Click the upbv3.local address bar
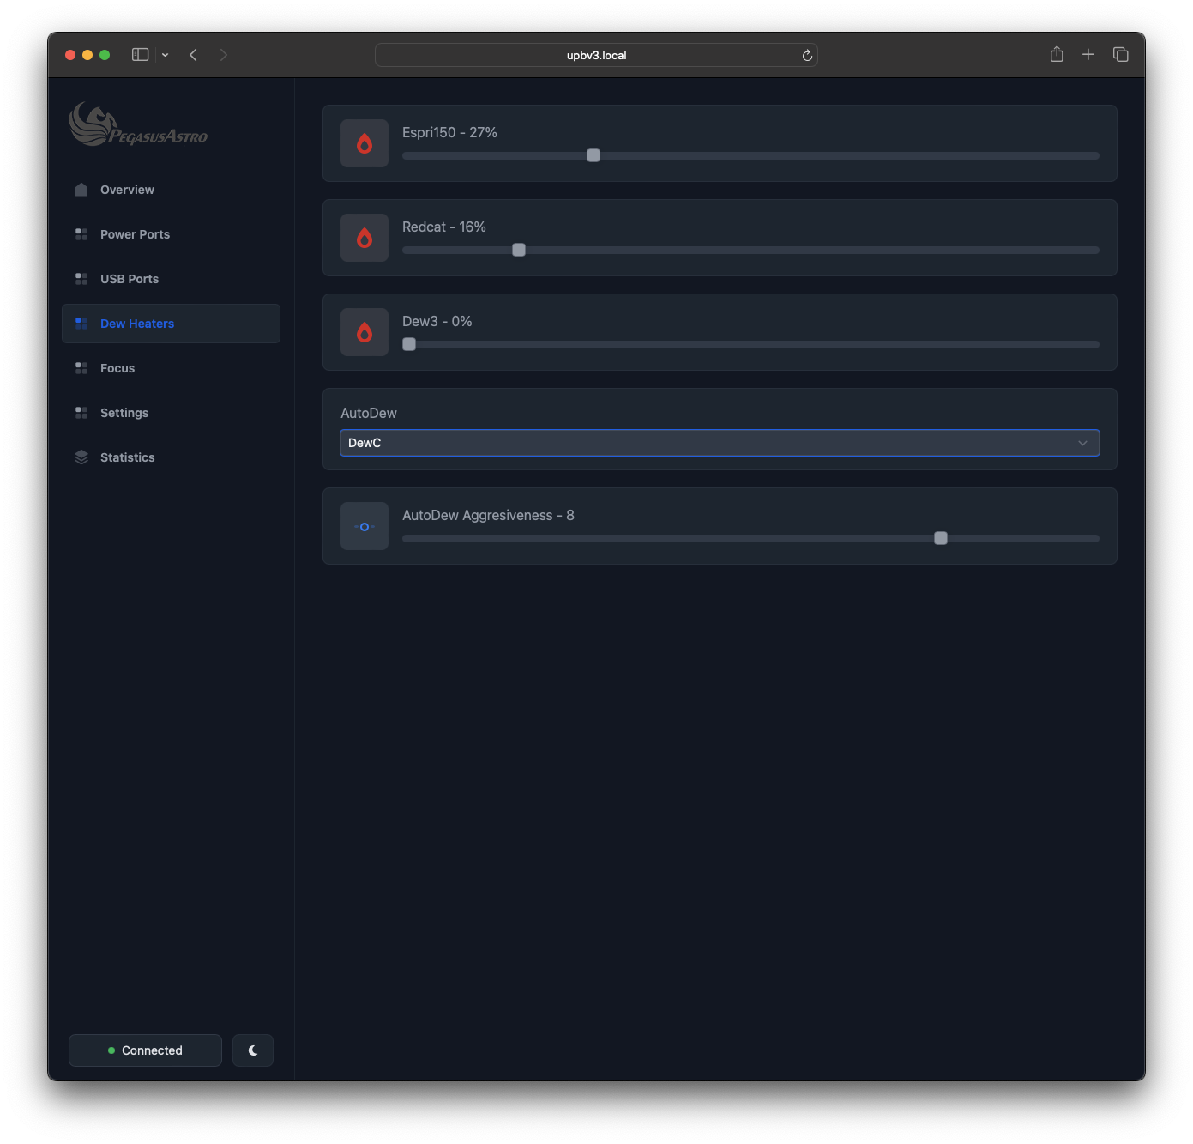1193x1144 pixels. pyautogui.click(x=596, y=56)
